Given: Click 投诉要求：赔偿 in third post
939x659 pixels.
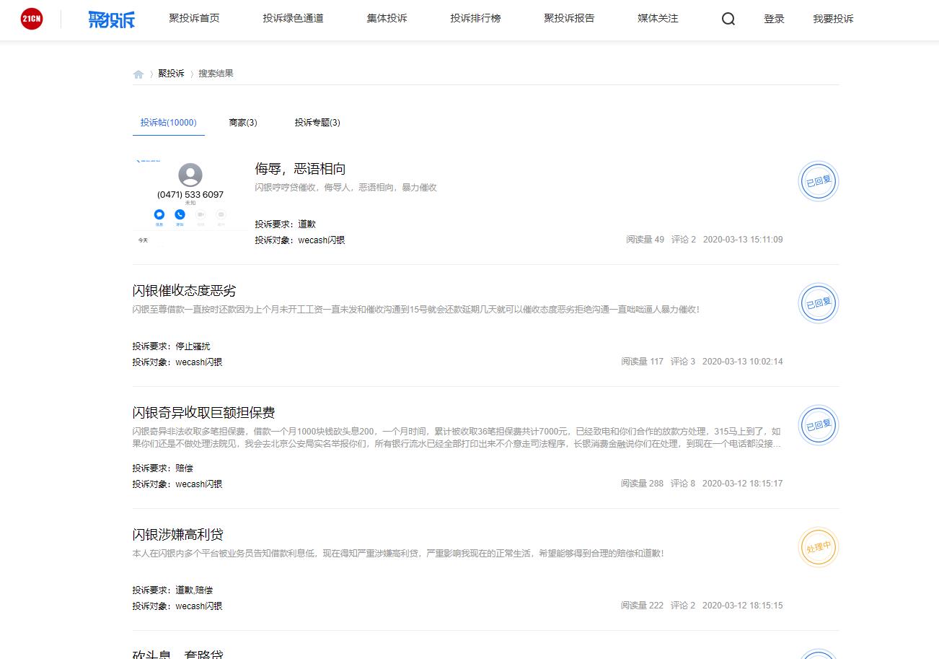Looking at the screenshot, I should tap(162, 468).
